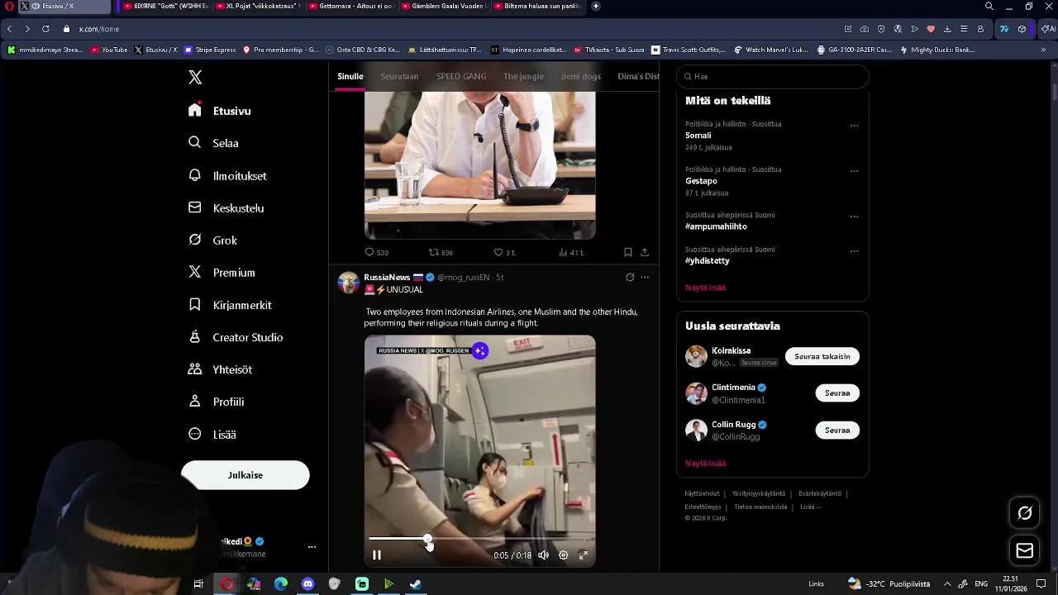Viewport: 1058px width, 595px height.
Task: Open Premium in the sidebar
Action: (x=222, y=273)
